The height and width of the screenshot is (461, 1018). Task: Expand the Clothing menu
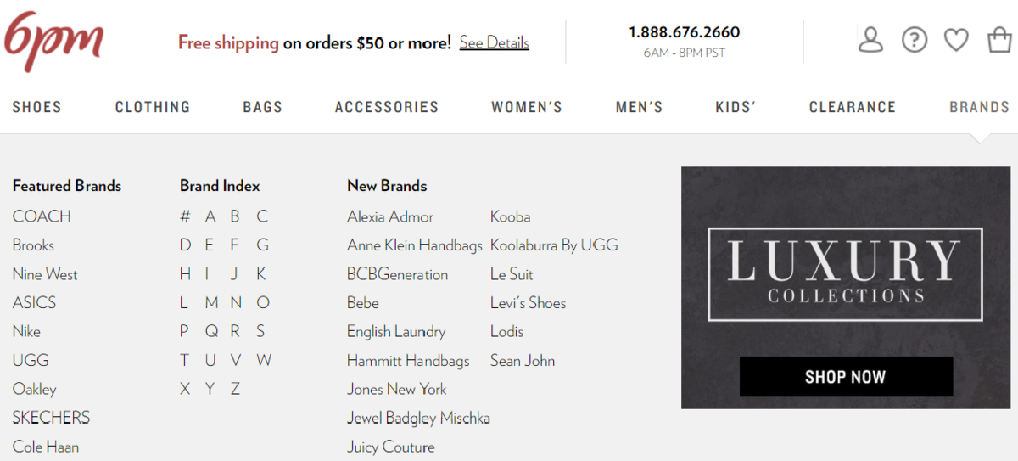point(153,107)
